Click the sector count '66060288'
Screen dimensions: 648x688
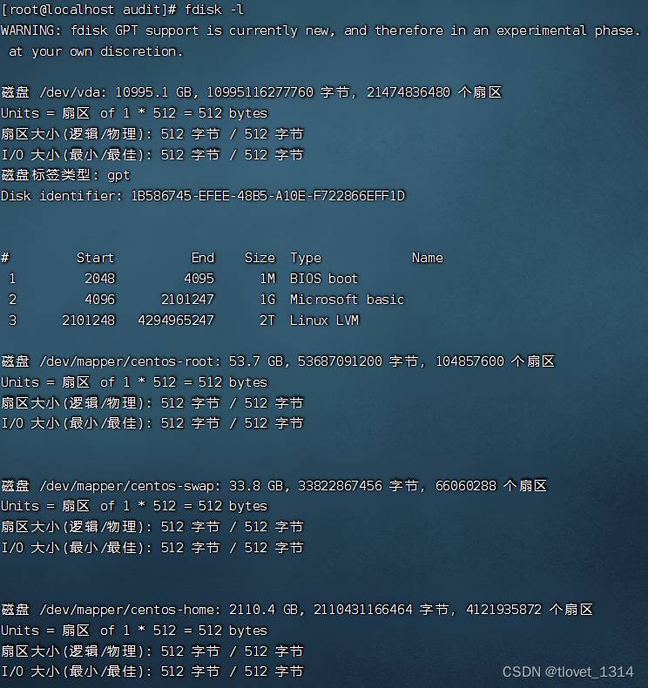pos(466,486)
